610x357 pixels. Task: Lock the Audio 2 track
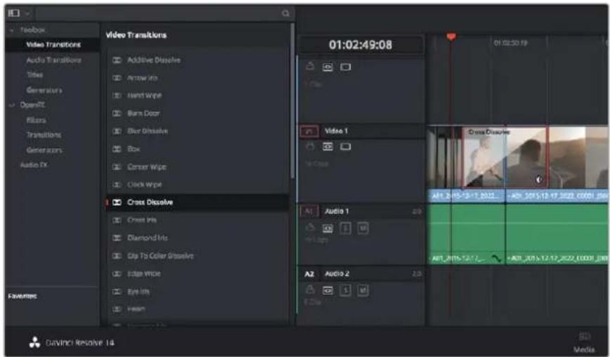click(310, 290)
